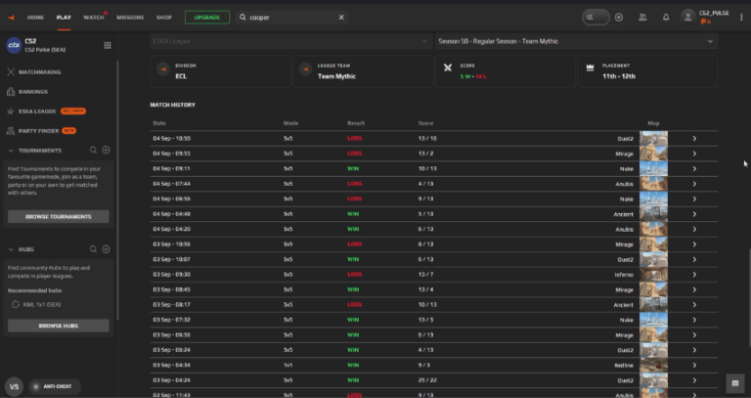Switch to the Watch tab
Image resolution: width=751 pixels, height=398 pixels.
pyautogui.click(x=94, y=18)
